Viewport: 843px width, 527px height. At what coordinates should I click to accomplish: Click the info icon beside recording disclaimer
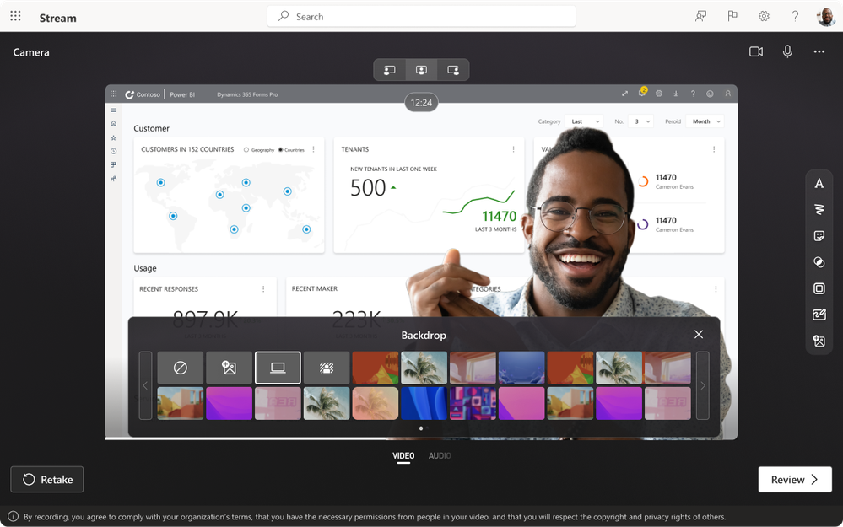(x=13, y=516)
